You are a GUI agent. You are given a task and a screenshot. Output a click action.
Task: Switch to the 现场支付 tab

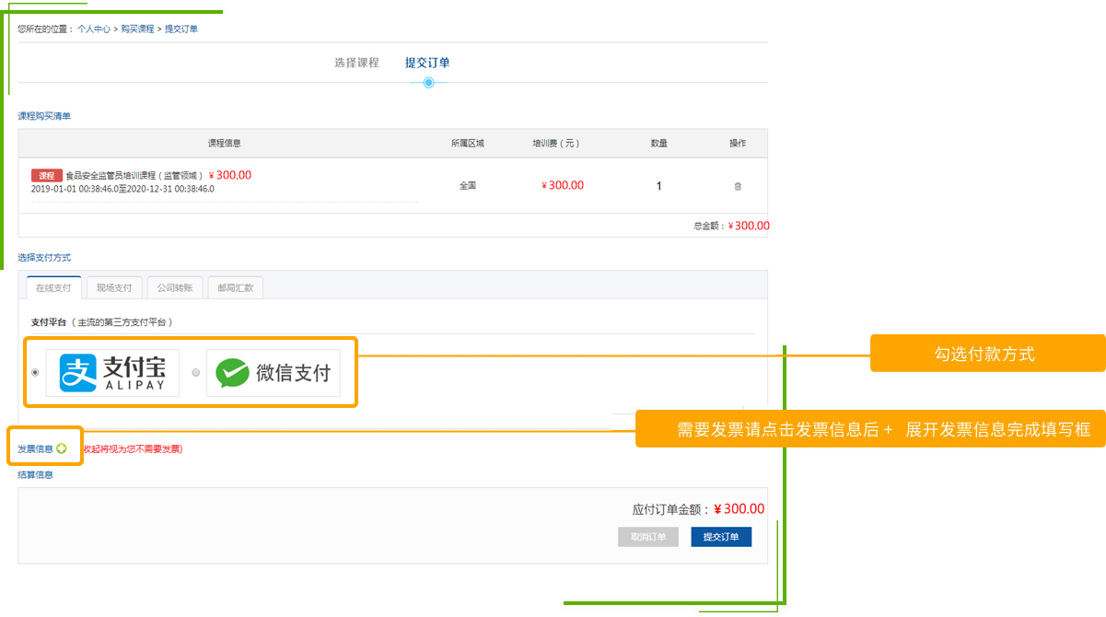(x=114, y=287)
